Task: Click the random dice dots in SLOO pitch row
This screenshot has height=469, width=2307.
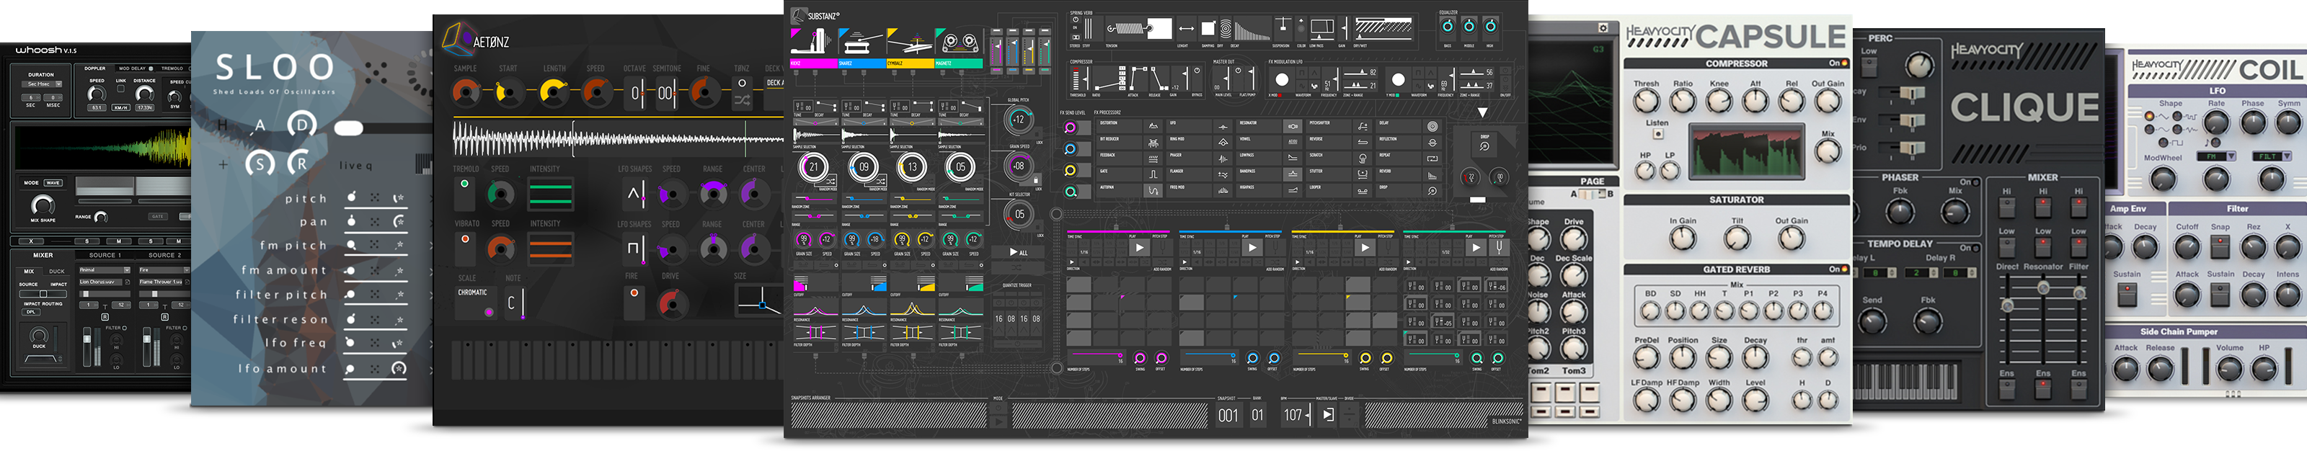Action: click(x=374, y=197)
